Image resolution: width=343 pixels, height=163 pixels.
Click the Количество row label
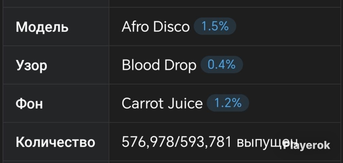coord(55,142)
